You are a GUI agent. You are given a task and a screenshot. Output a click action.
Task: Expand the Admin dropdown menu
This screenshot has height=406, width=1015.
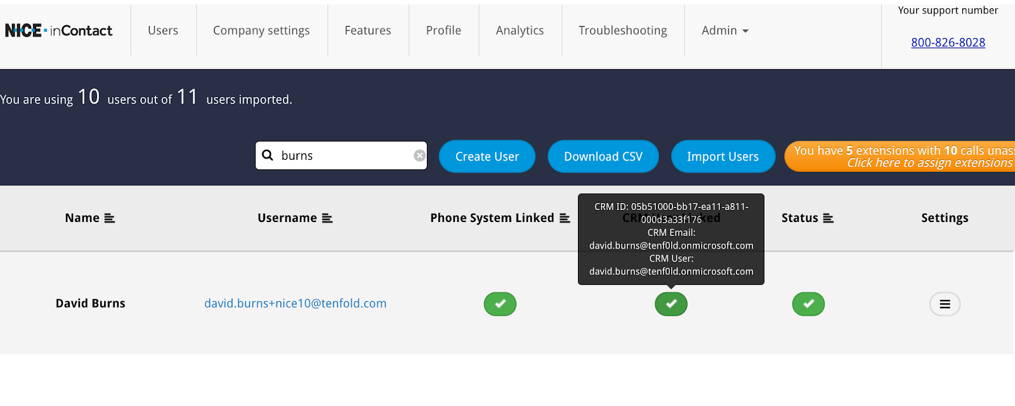[x=725, y=30]
